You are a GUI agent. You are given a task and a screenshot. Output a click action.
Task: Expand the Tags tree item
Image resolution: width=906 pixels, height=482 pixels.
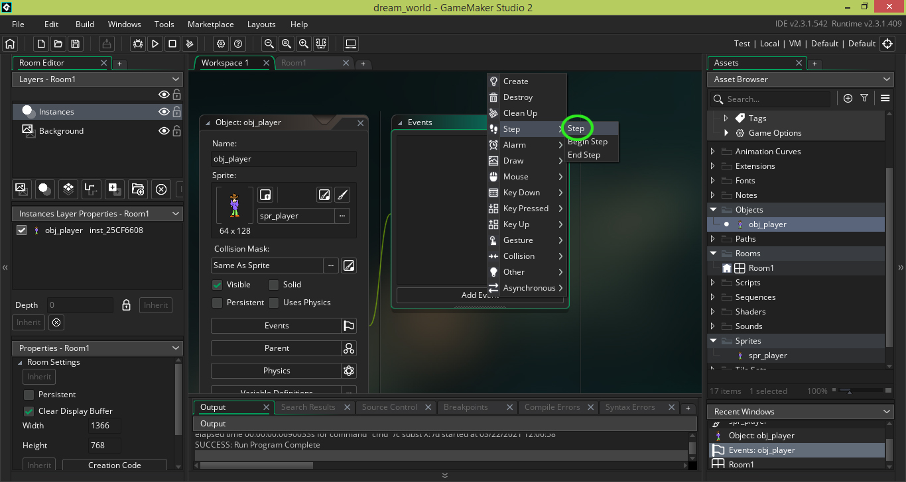726,119
